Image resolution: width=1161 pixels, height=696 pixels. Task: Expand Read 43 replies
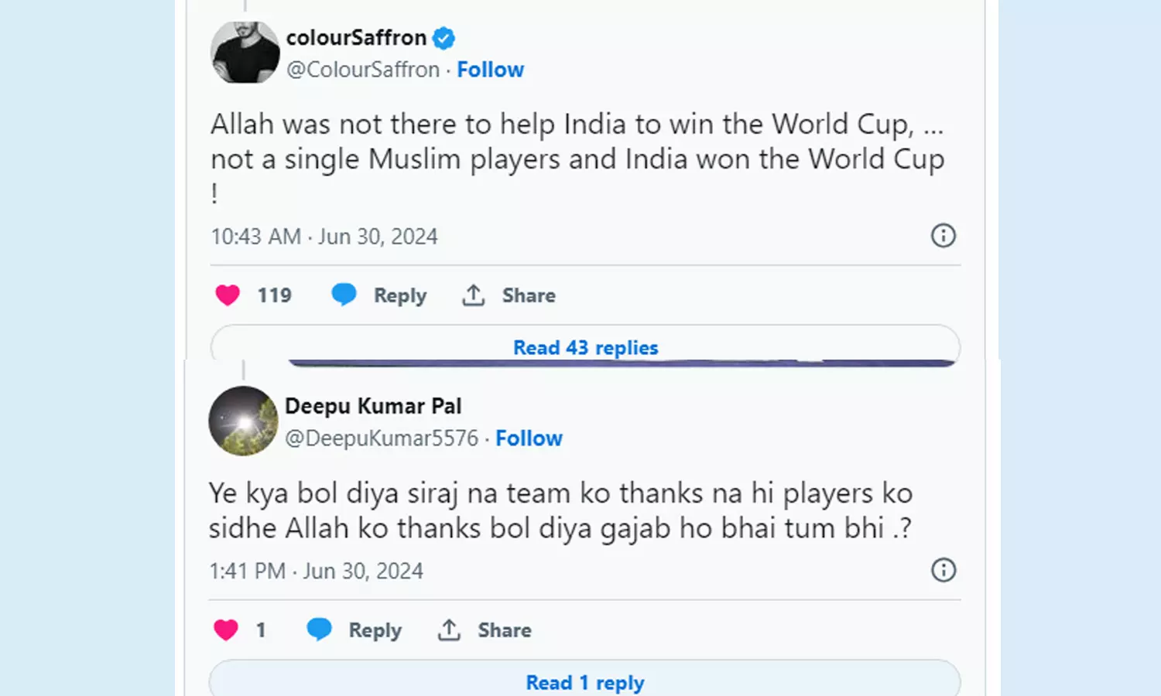click(585, 347)
